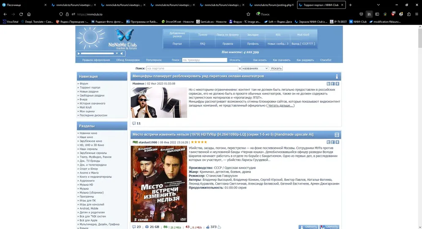Click the Минцифры news thumbnail image
The height and width of the screenshot is (229, 422).
point(159,103)
